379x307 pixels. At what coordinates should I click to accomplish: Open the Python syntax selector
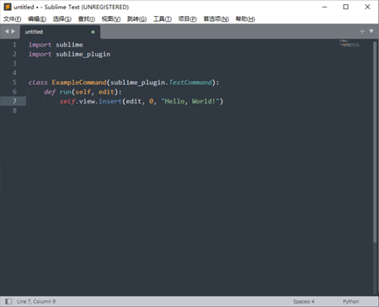(x=350, y=301)
